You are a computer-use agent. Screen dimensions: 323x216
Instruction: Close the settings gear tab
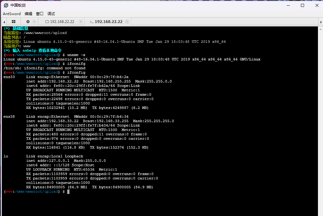34,22
